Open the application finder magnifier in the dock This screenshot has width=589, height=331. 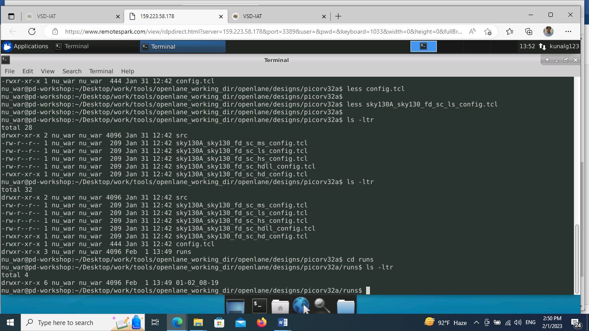click(x=321, y=305)
